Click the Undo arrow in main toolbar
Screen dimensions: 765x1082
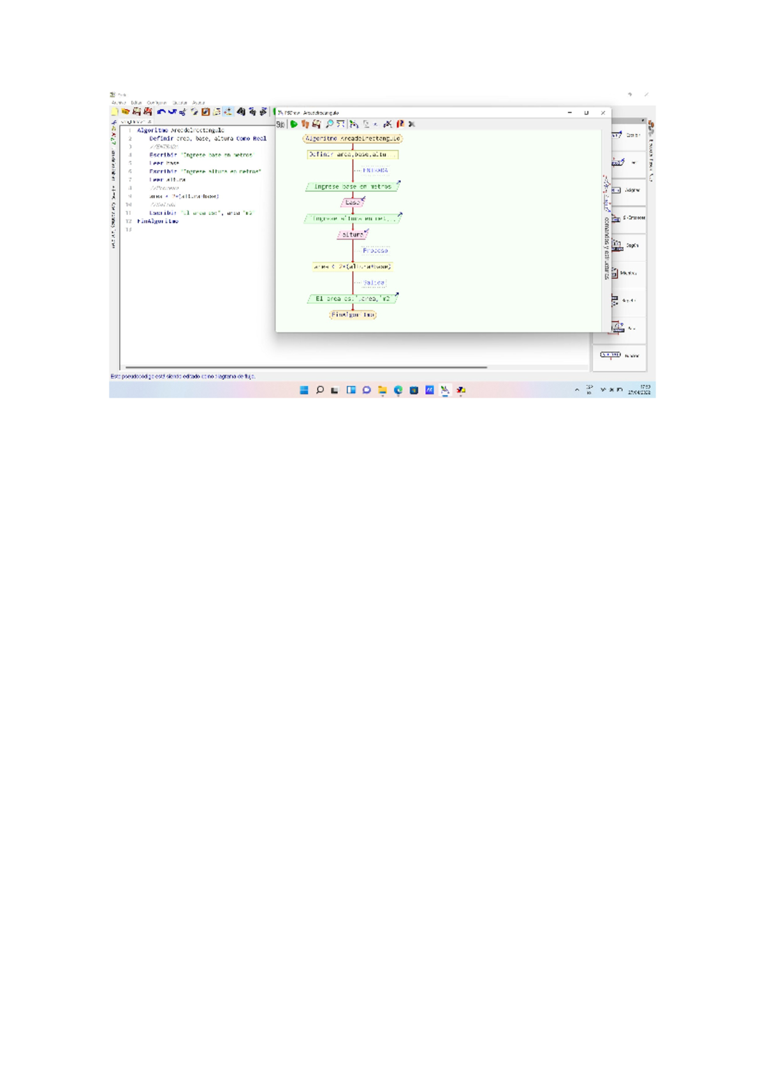coord(161,112)
